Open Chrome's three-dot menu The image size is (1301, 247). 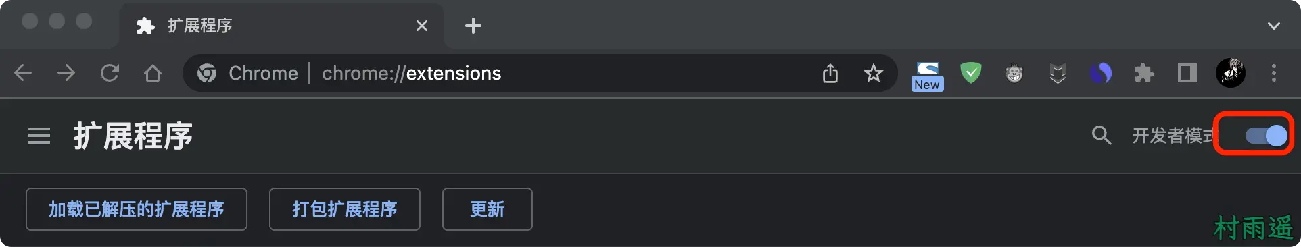(x=1274, y=73)
